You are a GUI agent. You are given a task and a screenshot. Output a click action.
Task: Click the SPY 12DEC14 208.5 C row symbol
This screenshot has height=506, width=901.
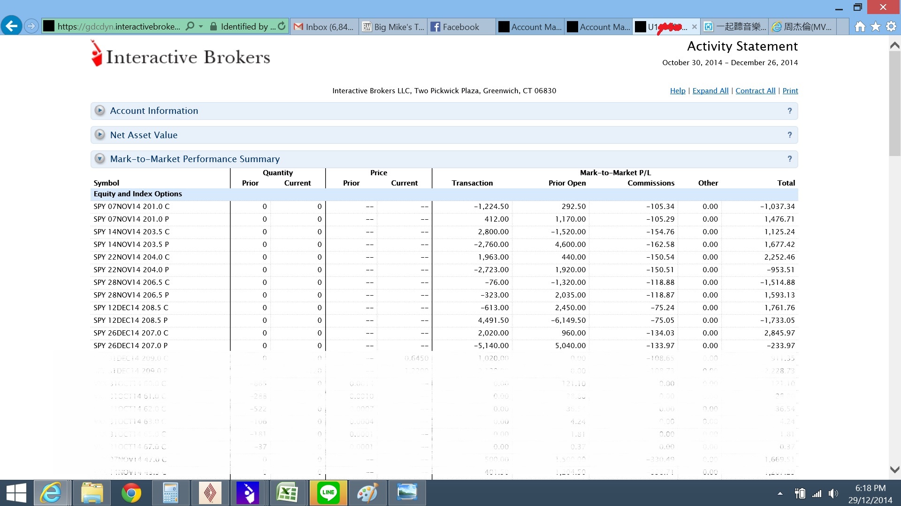(x=131, y=308)
